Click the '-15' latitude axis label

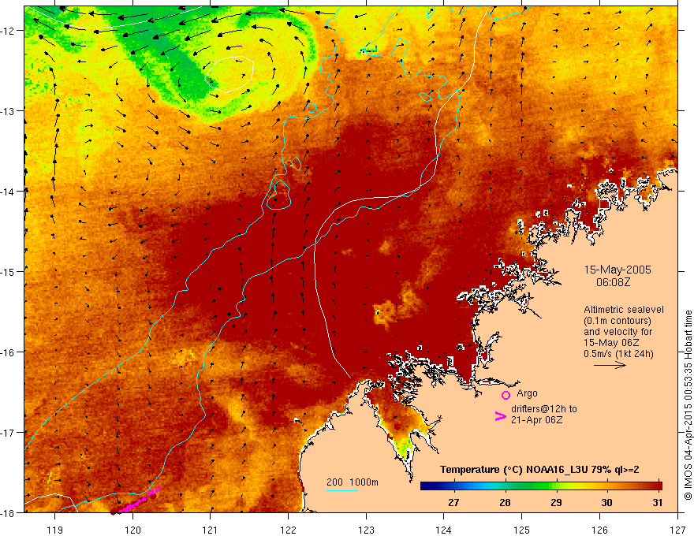[9, 271]
